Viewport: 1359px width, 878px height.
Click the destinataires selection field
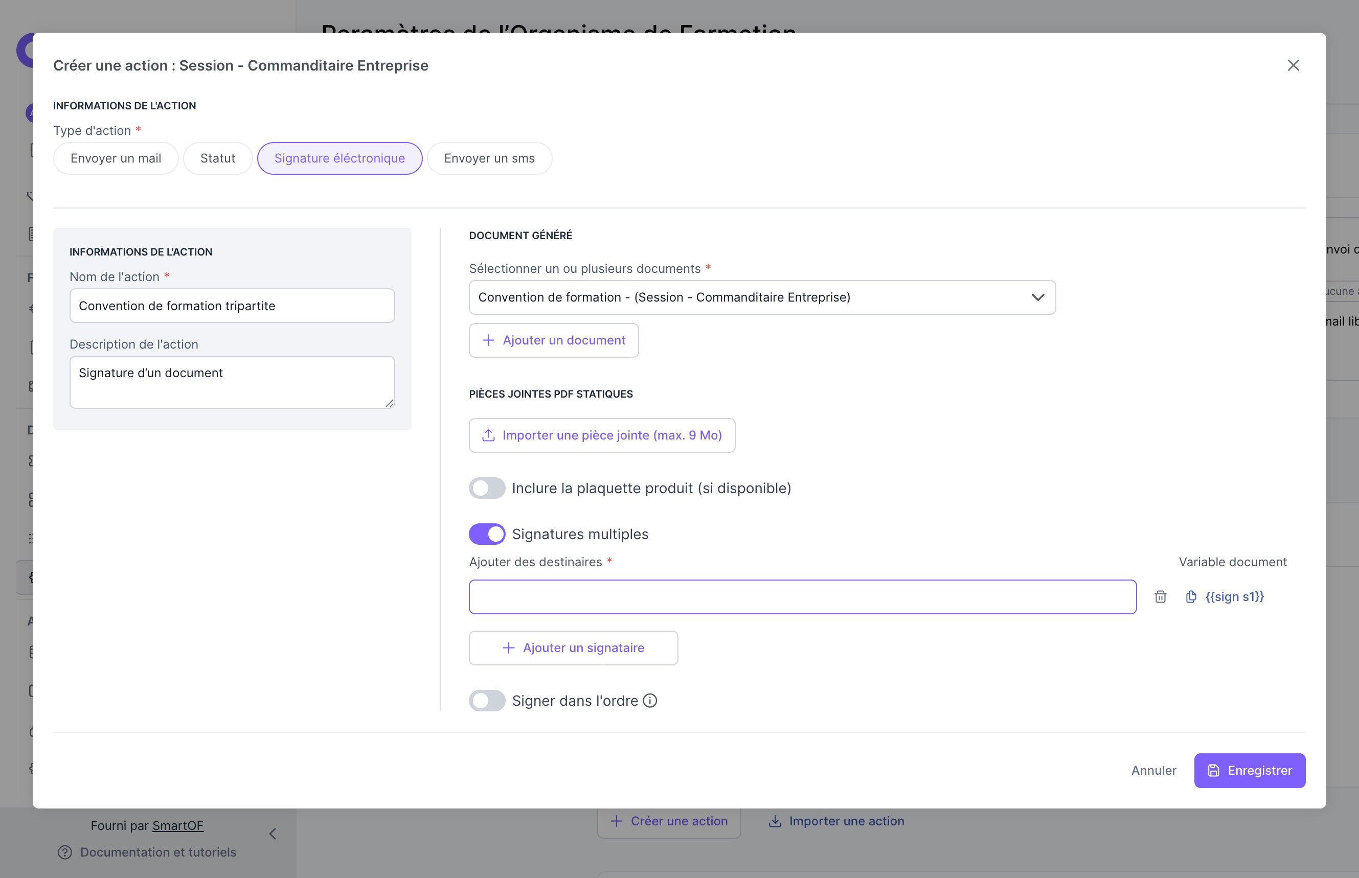(x=802, y=597)
